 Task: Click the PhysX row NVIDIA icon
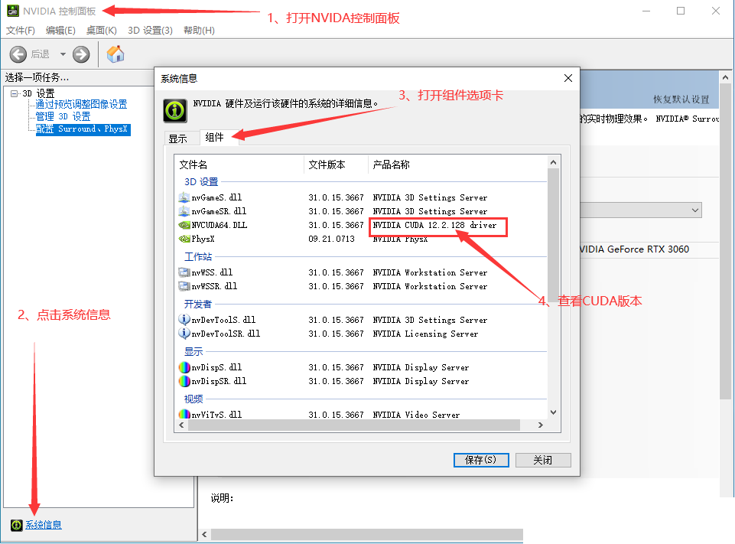tap(184, 239)
